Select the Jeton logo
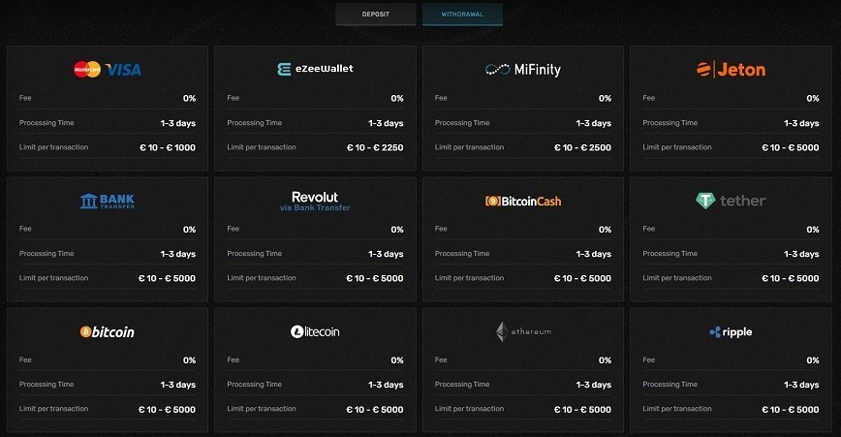 point(731,69)
